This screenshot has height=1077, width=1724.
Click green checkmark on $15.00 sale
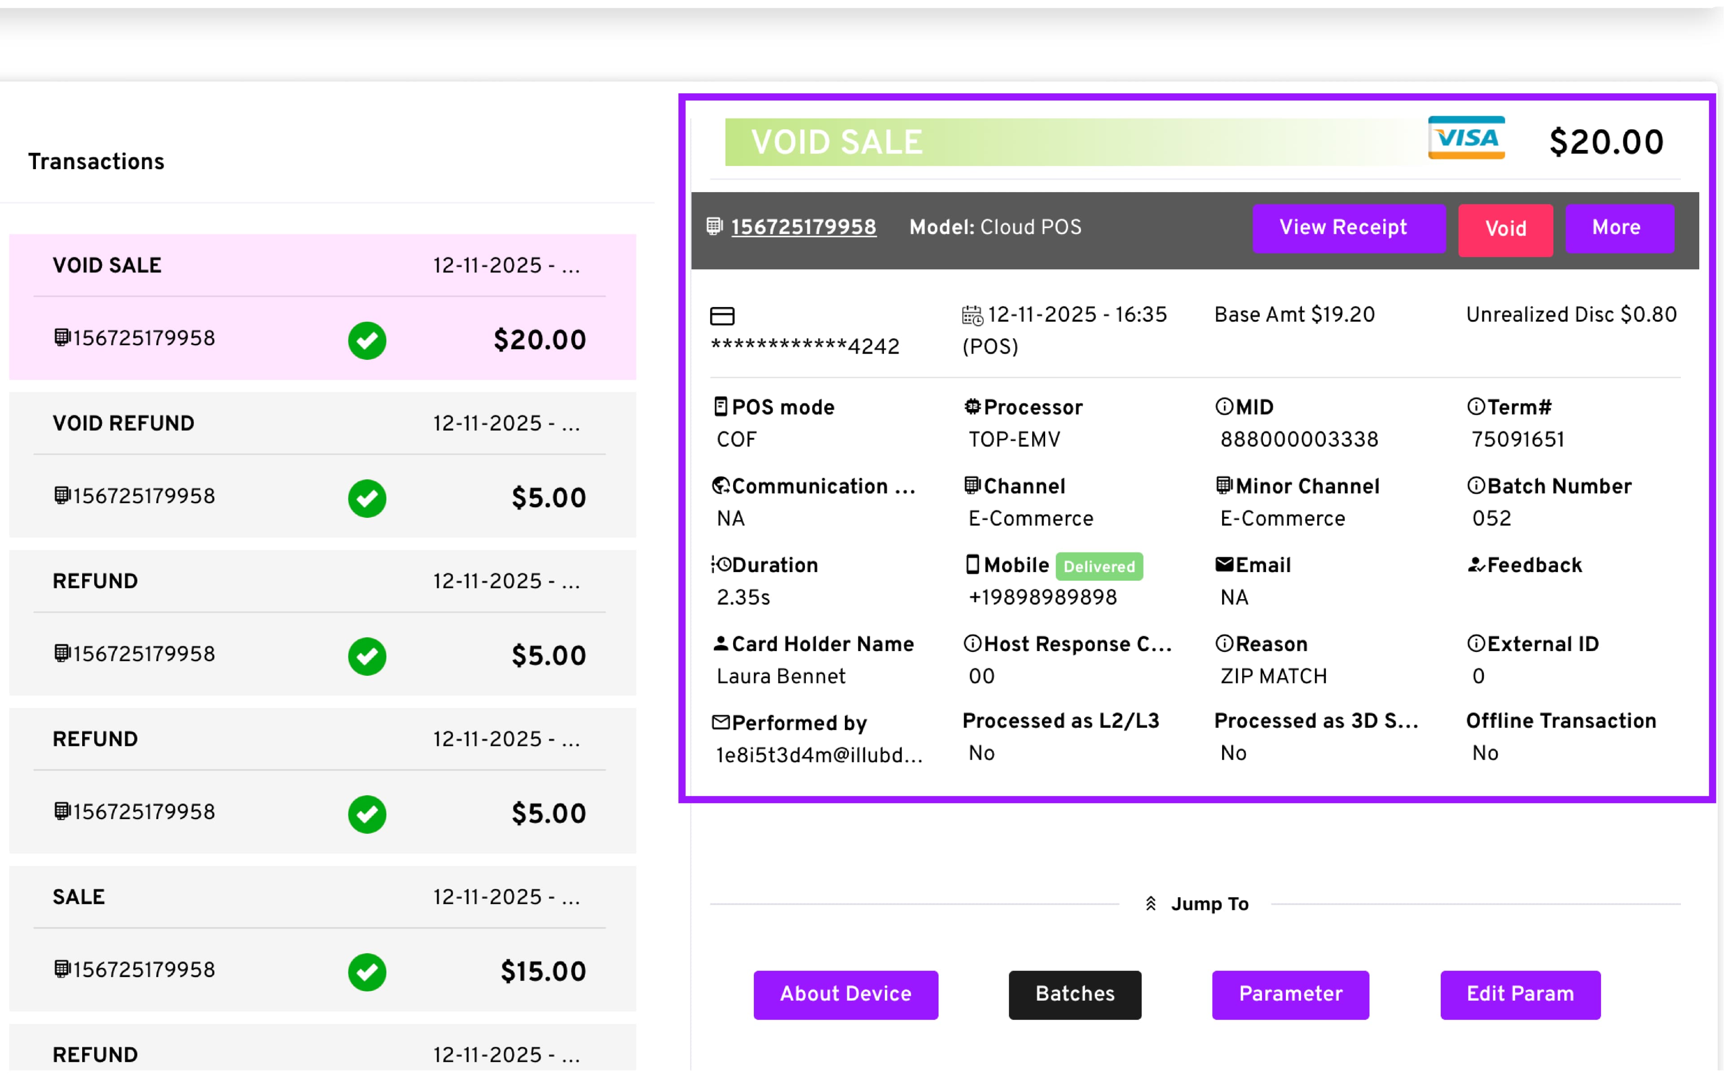pos(367,972)
